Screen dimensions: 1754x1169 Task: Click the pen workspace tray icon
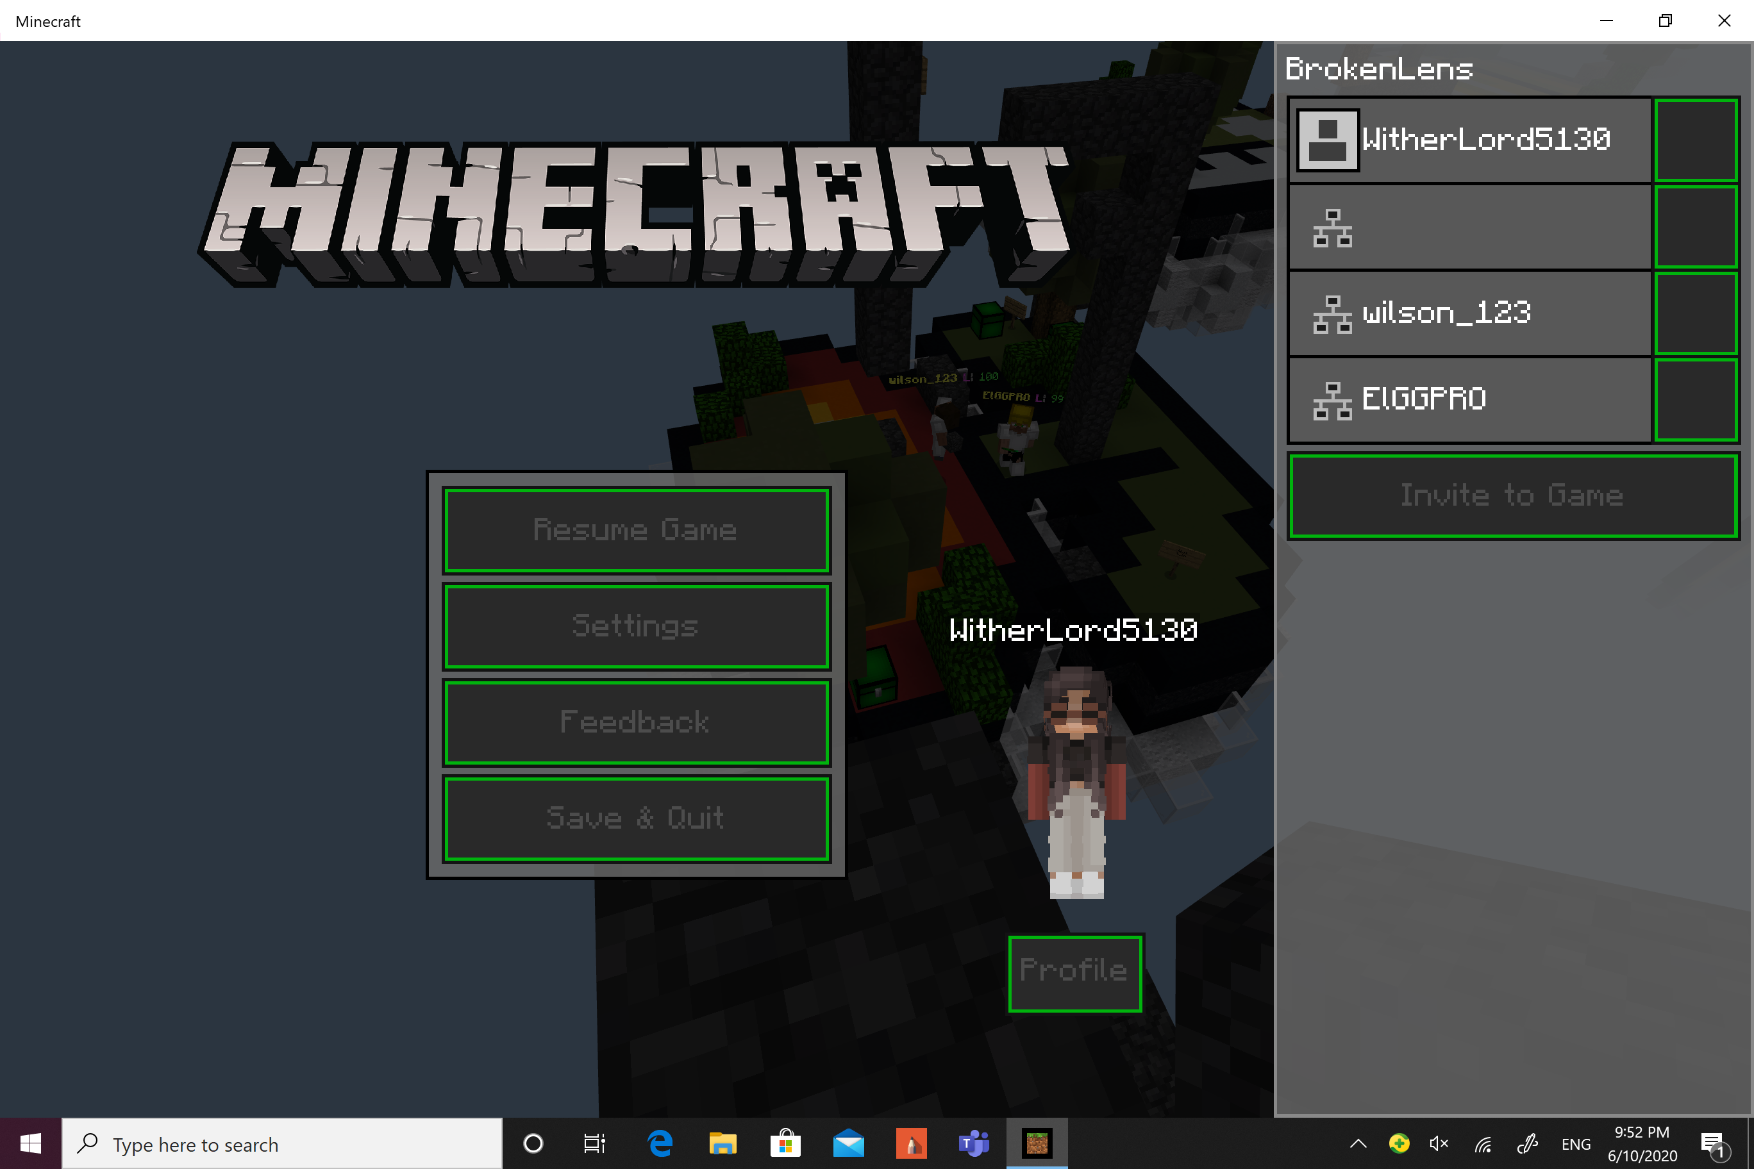click(1527, 1143)
